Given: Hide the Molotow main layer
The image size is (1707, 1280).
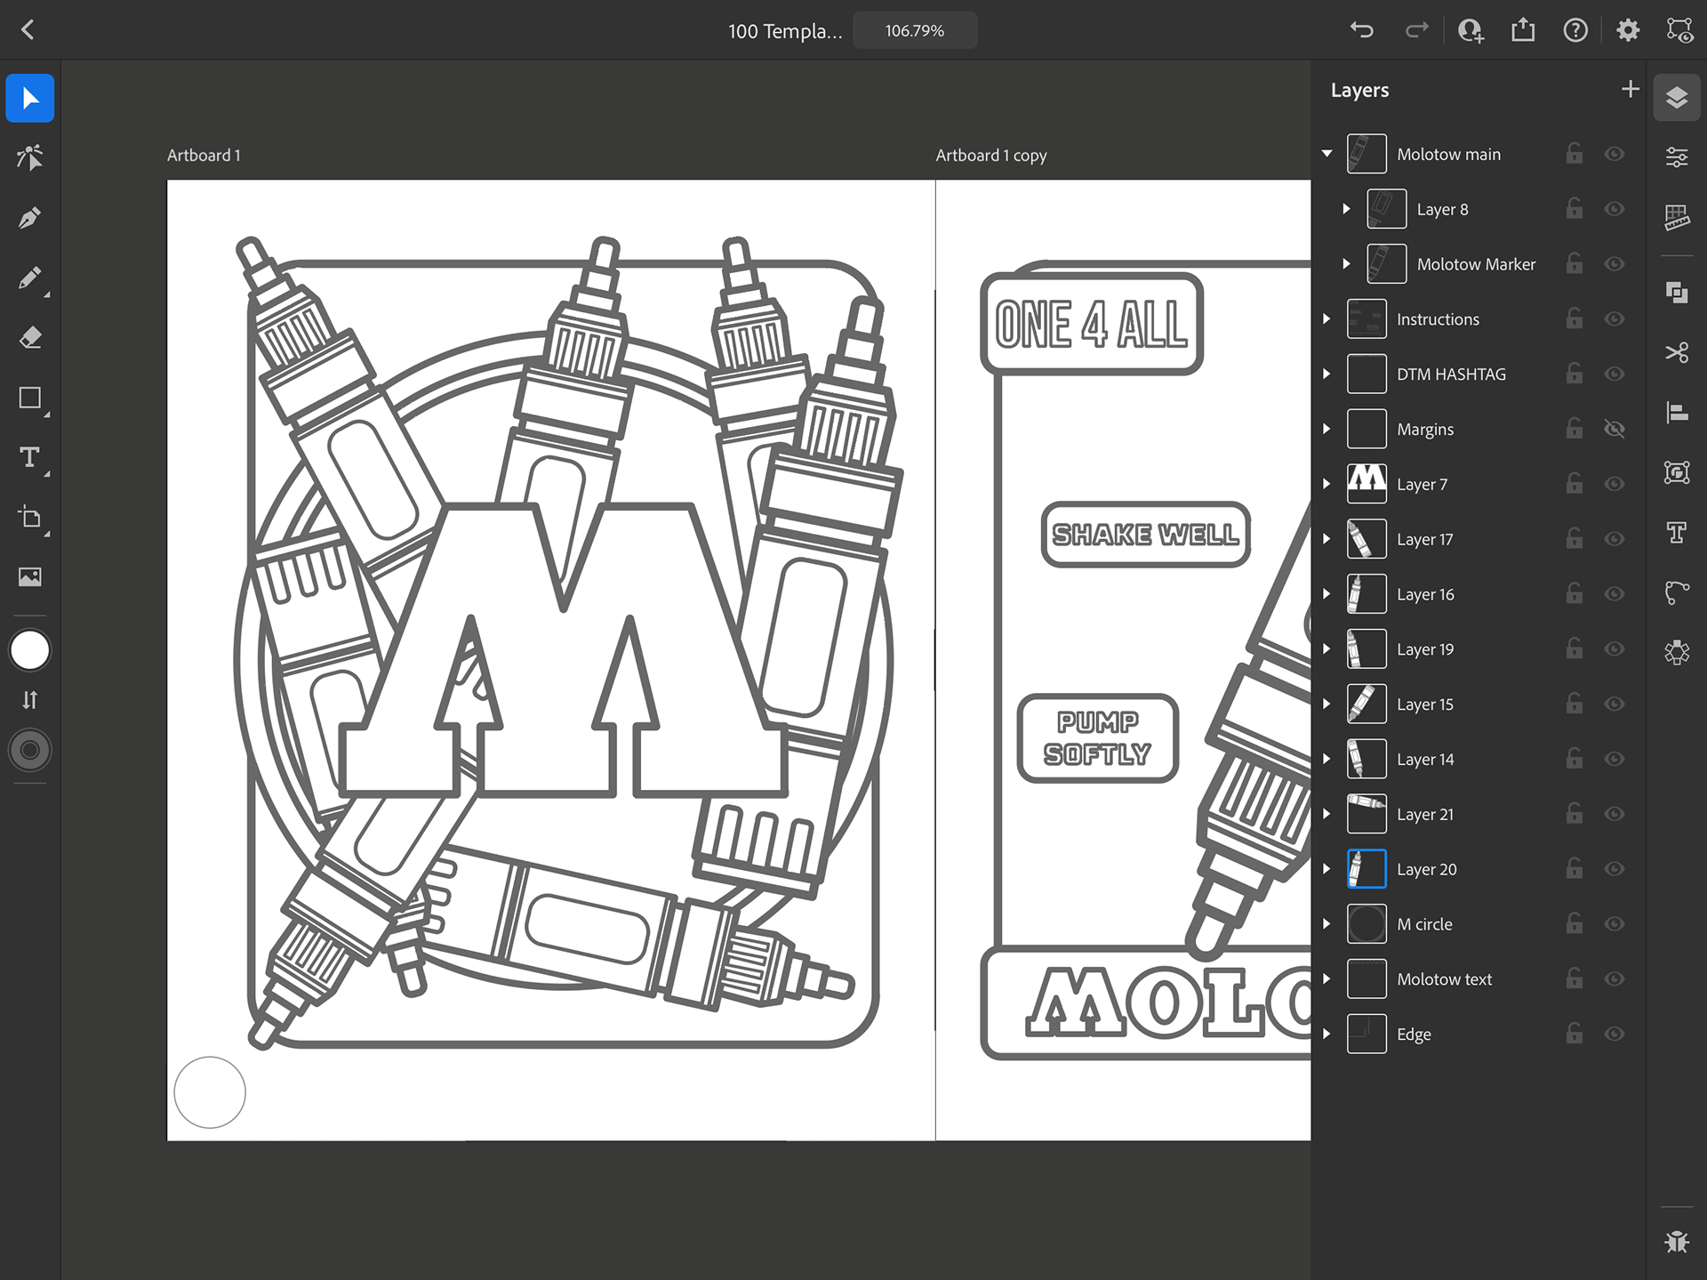Looking at the screenshot, I should coord(1615,154).
